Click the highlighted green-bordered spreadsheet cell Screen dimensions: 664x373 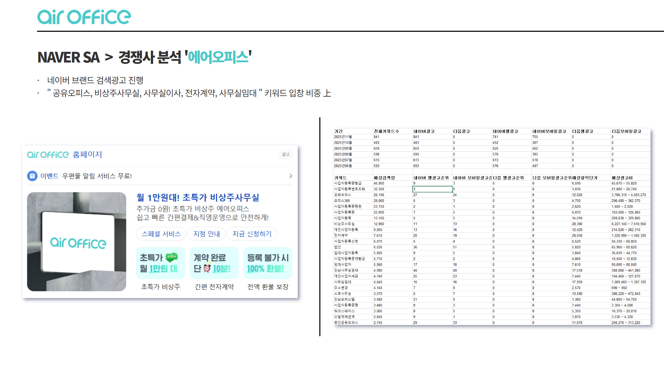pos(432,189)
